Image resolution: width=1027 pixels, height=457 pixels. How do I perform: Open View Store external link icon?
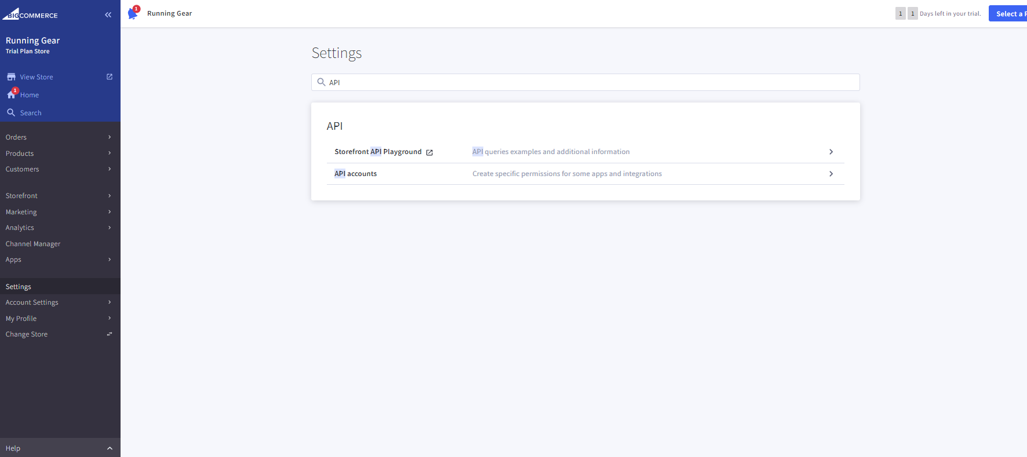click(x=110, y=77)
